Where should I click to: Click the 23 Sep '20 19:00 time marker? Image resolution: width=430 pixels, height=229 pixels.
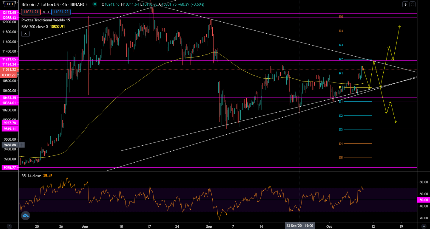[x=300, y=226]
